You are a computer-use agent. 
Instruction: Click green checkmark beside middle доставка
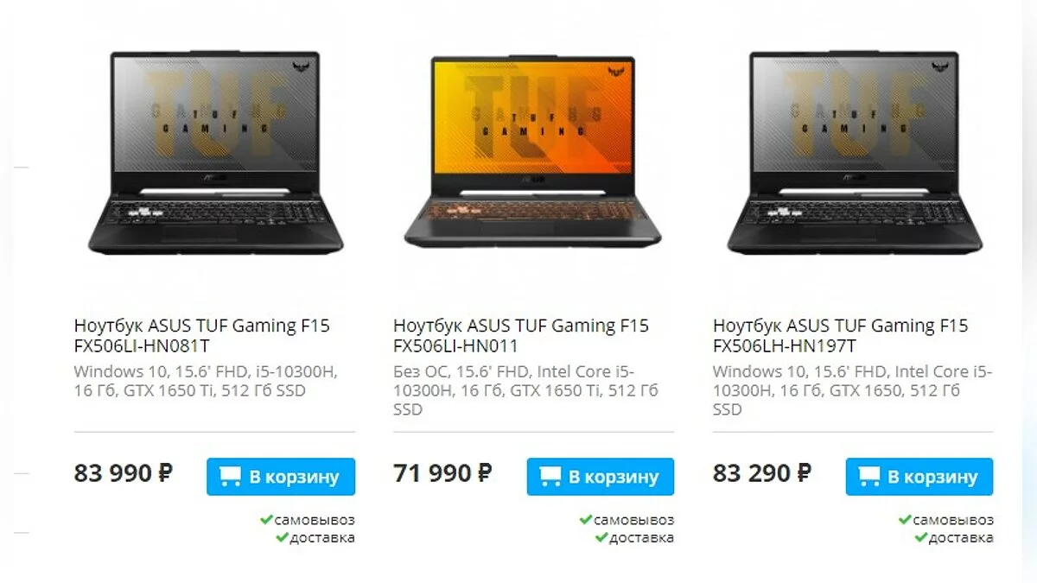(x=601, y=537)
